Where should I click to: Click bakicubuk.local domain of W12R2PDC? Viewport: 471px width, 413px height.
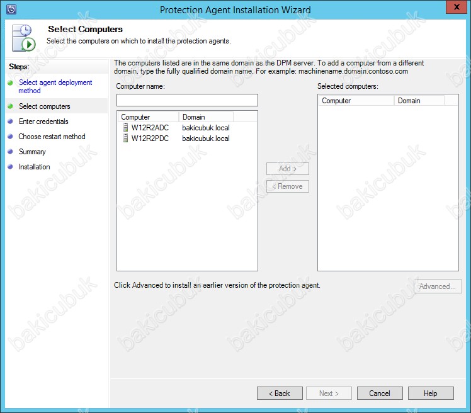[206, 138]
